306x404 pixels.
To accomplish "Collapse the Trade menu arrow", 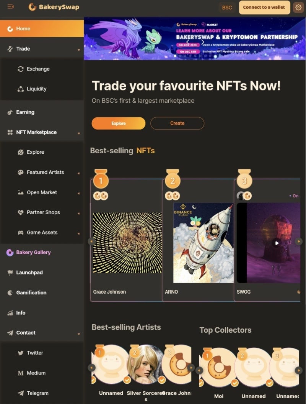I will [79, 50].
